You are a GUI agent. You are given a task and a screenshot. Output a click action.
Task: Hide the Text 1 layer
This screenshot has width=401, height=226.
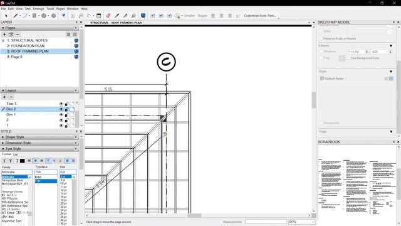click(61, 104)
